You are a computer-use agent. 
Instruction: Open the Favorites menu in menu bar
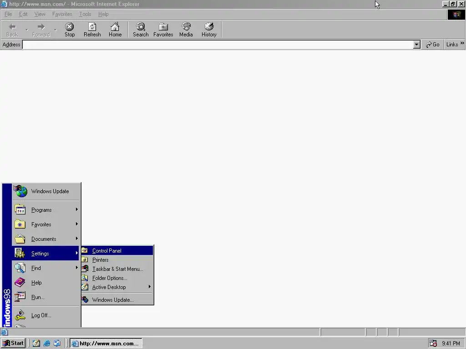[x=62, y=14]
